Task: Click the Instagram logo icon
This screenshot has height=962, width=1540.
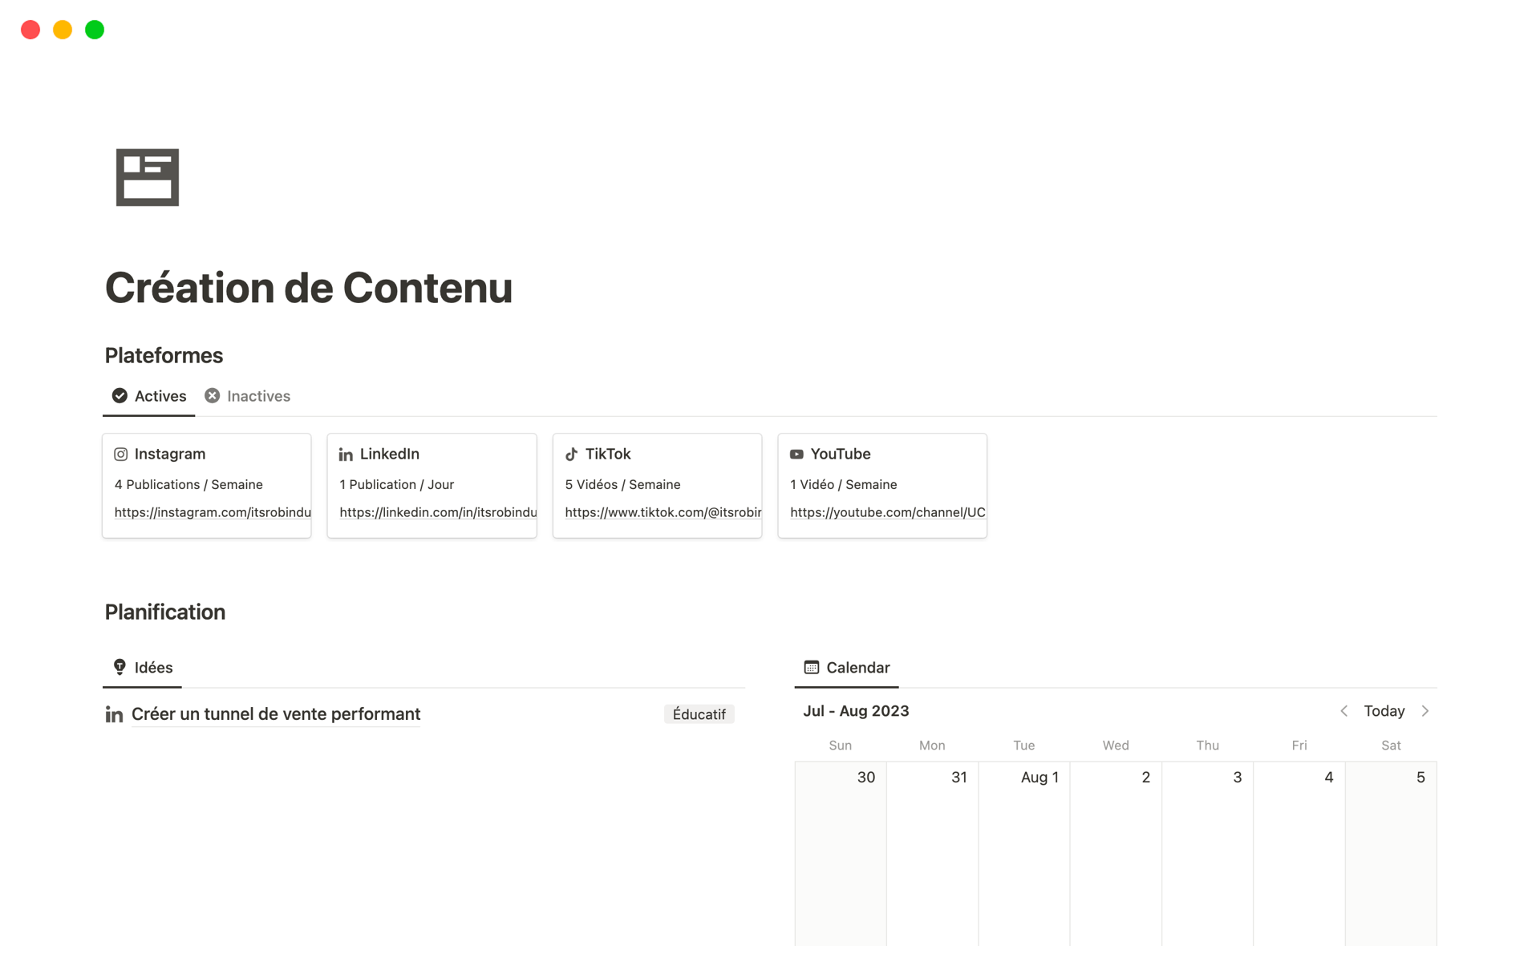Action: click(x=121, y=455)
